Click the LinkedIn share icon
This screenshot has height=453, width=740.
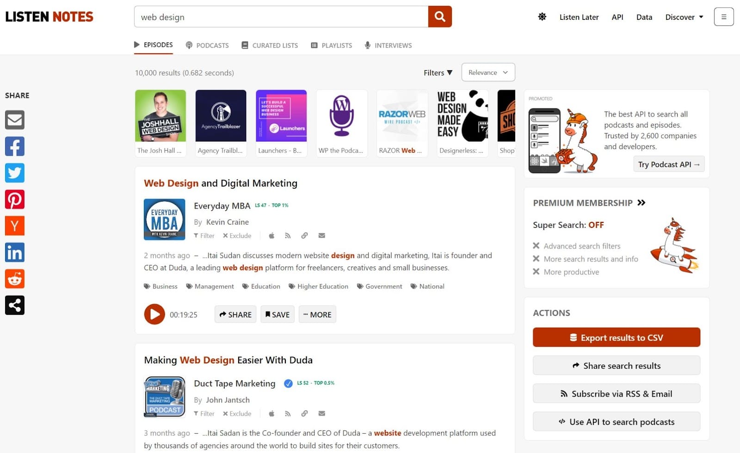pos(15,252)
